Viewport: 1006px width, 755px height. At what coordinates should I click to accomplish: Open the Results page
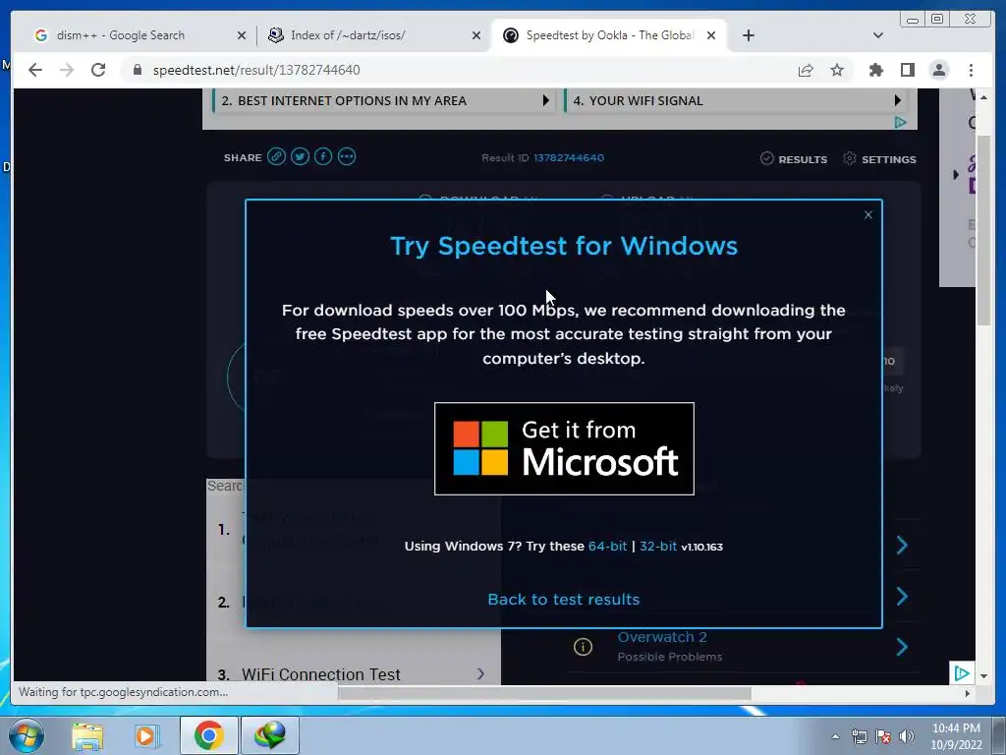pos(794,158)
